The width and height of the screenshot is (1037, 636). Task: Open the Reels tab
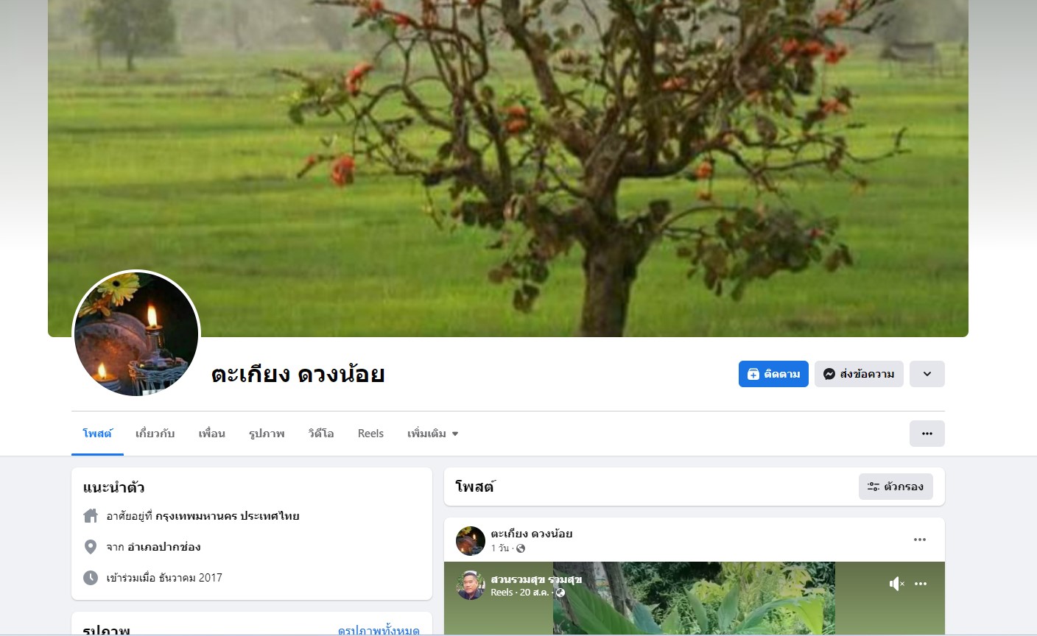[x=370, y=434]
